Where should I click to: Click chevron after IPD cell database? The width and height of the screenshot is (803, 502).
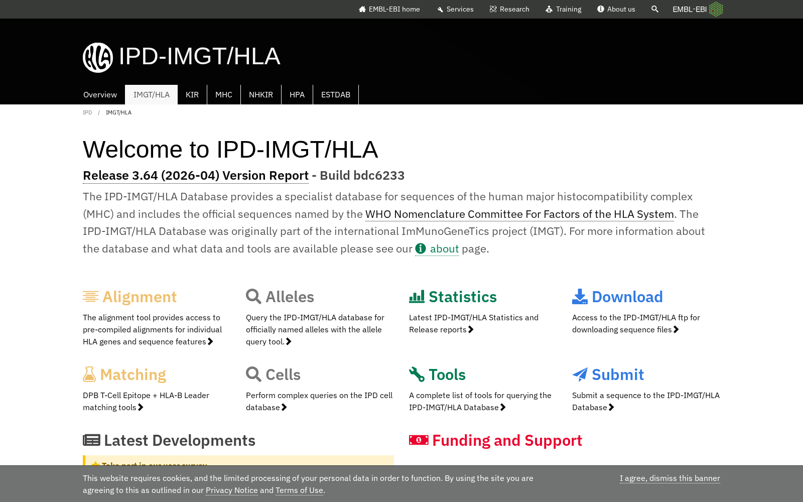pyautogui.click(x=284, y=407)
